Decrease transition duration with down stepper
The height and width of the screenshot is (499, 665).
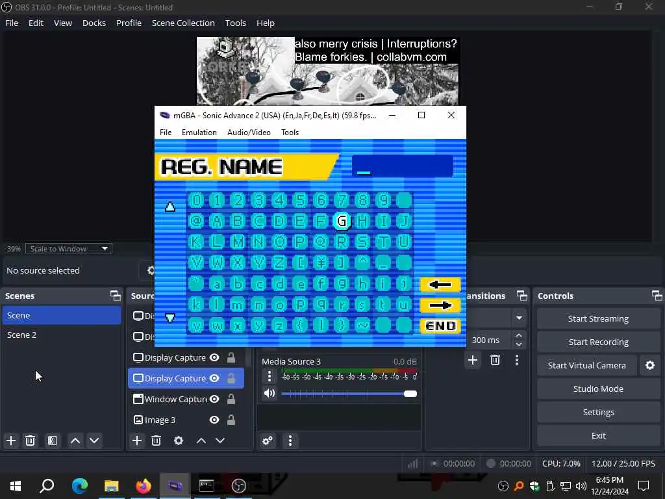519,344
